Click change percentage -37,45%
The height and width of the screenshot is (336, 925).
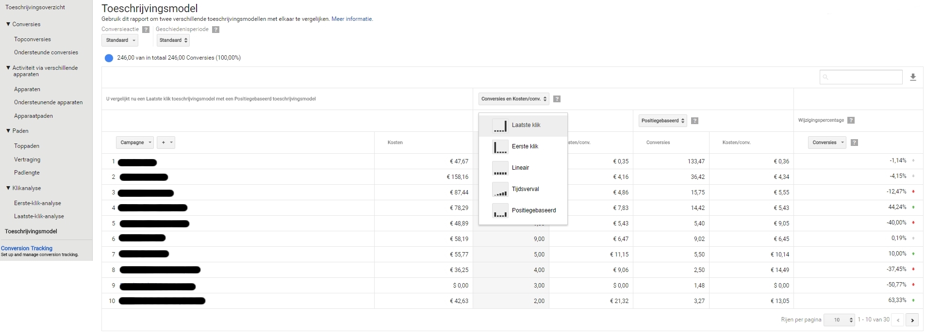(896, 269)
